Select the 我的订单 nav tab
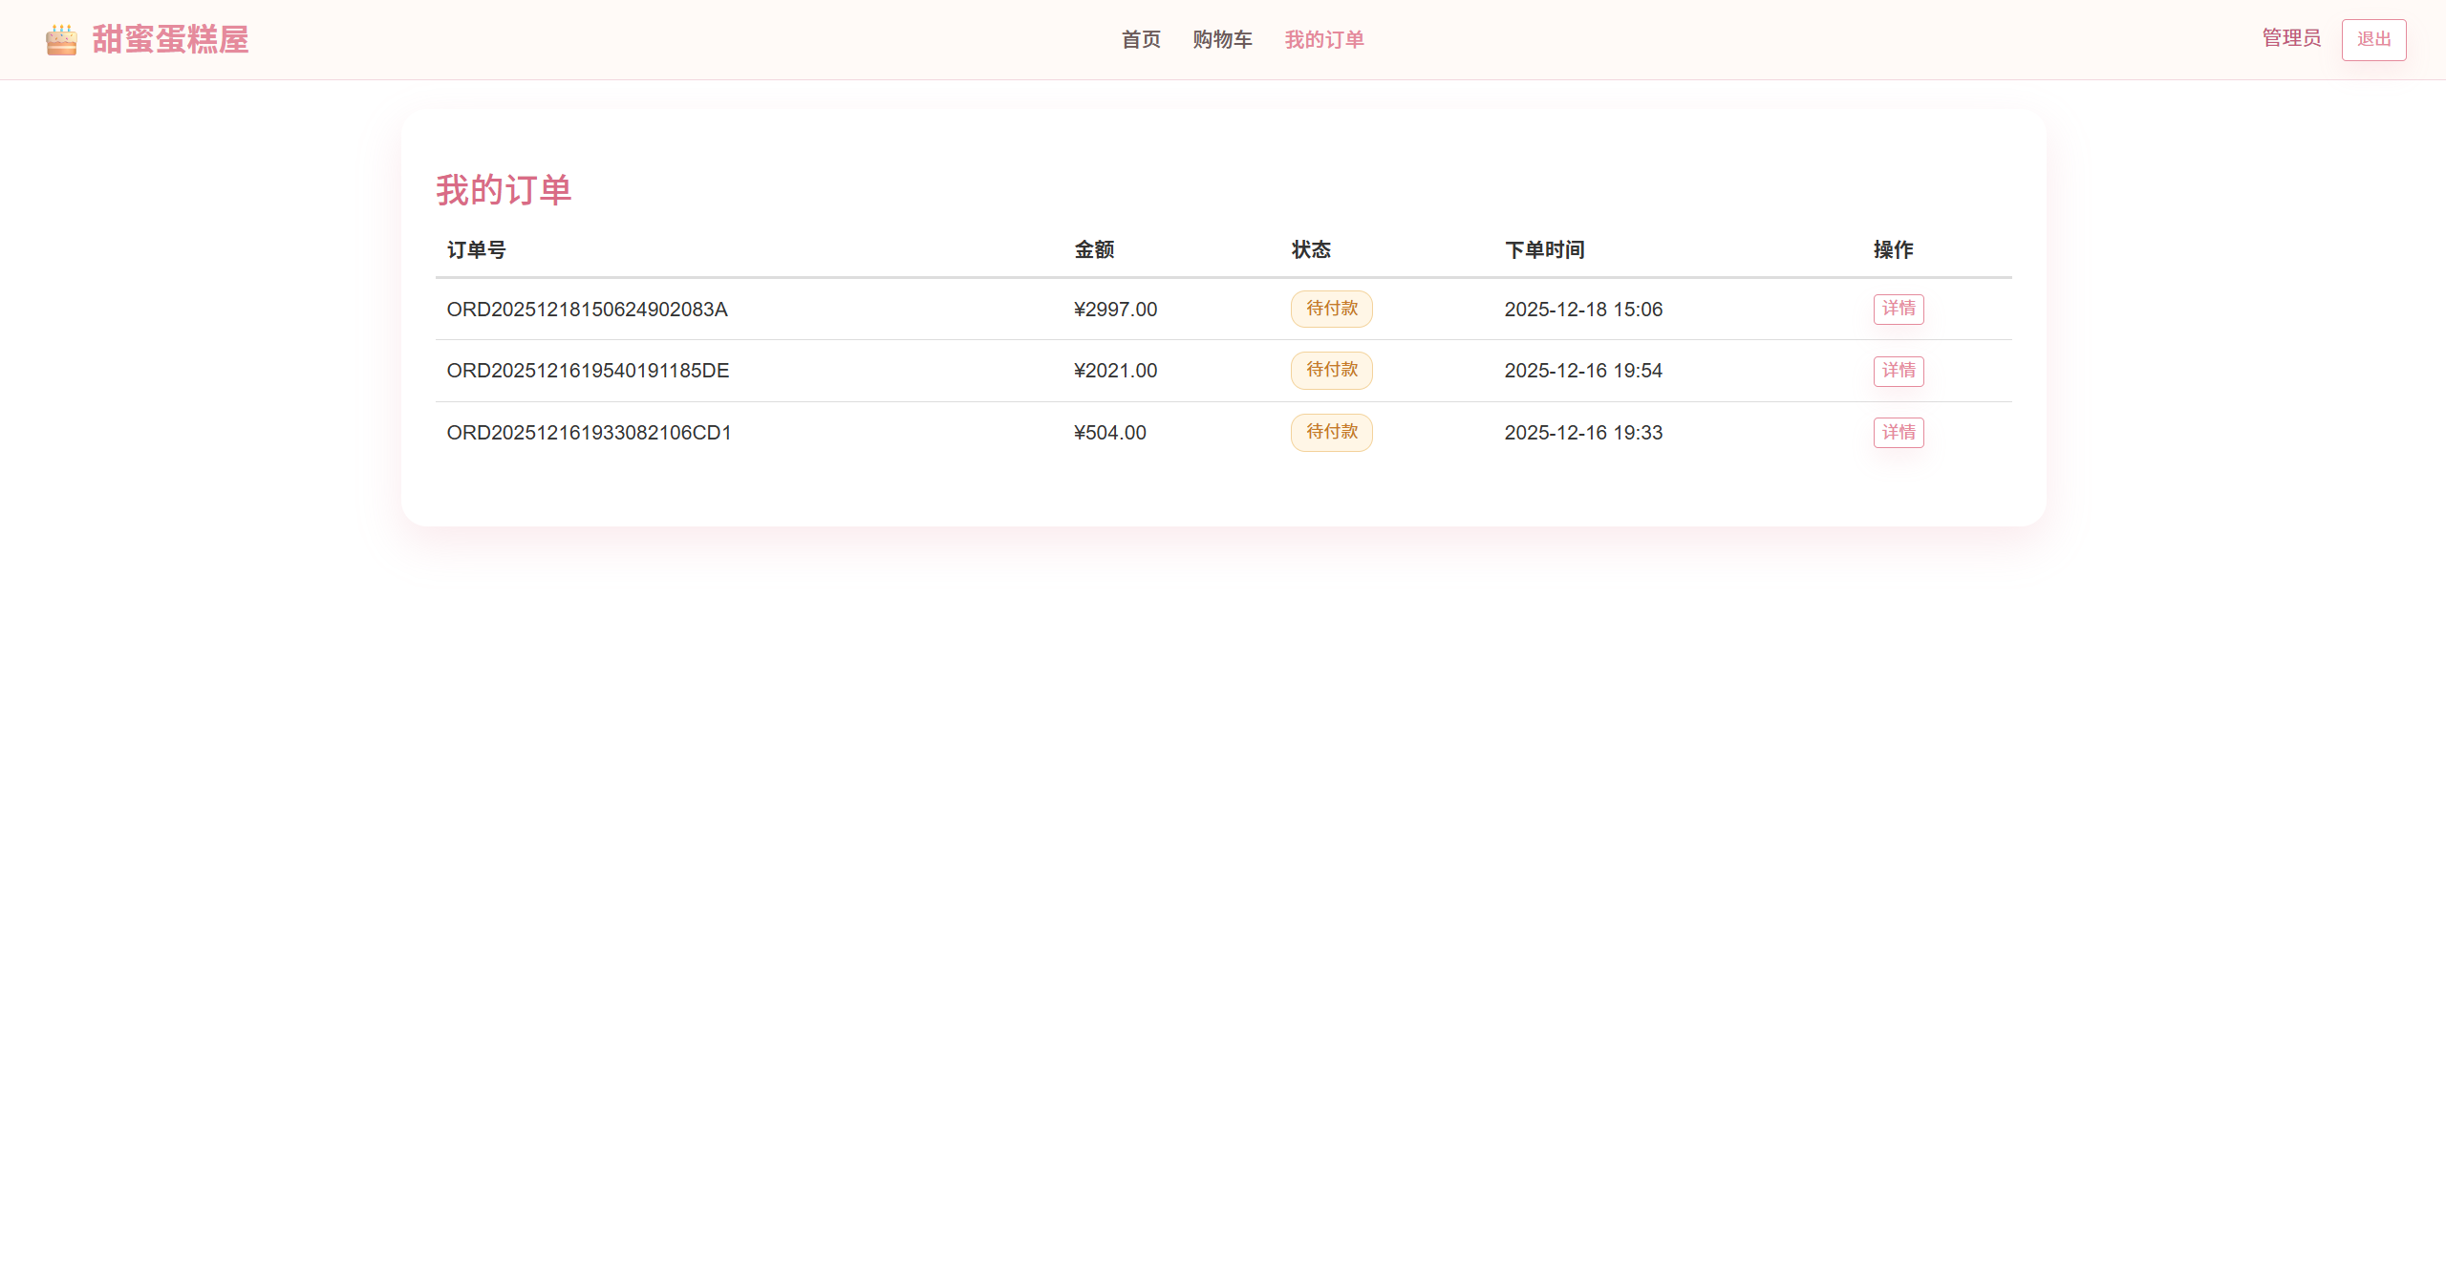Image resolution: width=2446 pixels, height=1286 pixels. coord(1324,40)
